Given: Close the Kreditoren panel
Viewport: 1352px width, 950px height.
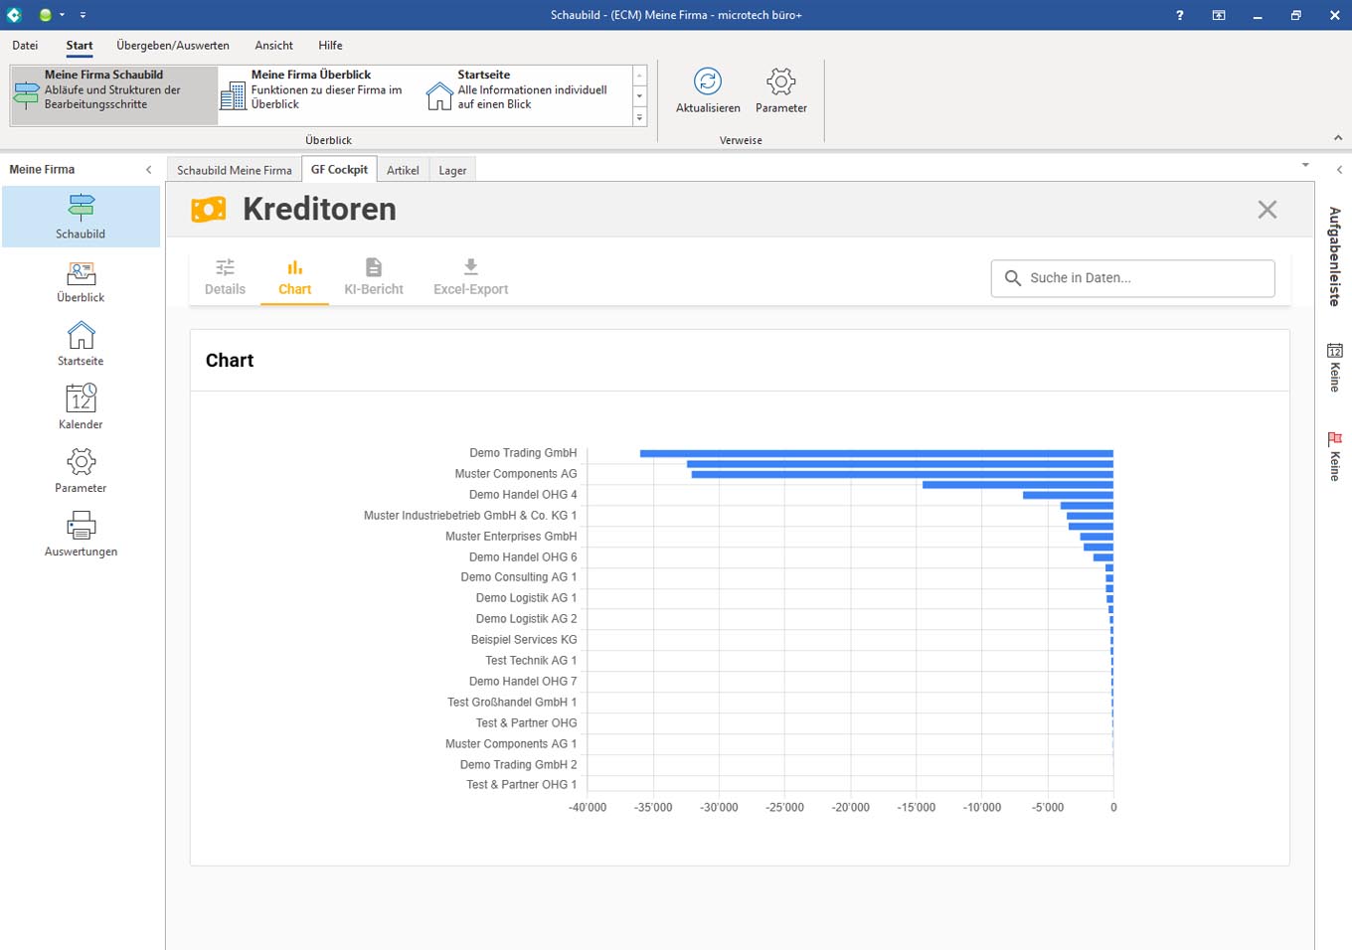Looking at the screenshot, I should tap(1267, 210).
